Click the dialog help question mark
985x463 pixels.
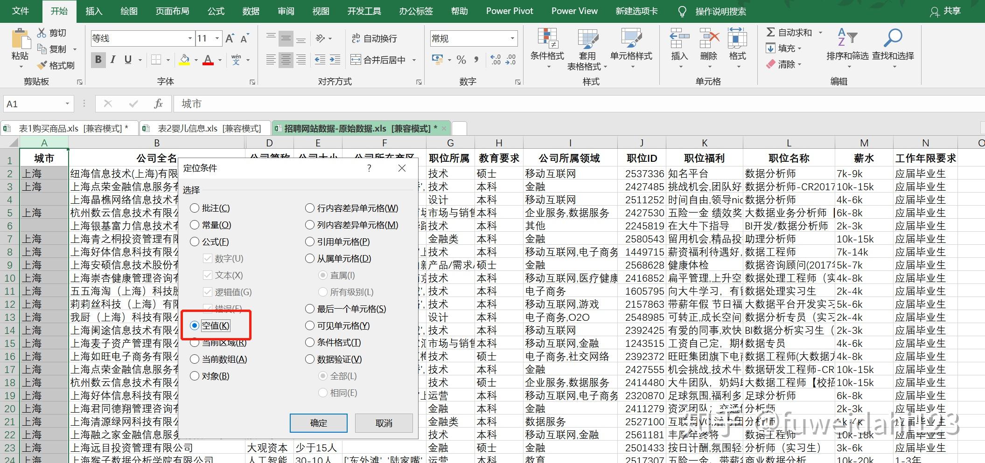pos(369,168)
